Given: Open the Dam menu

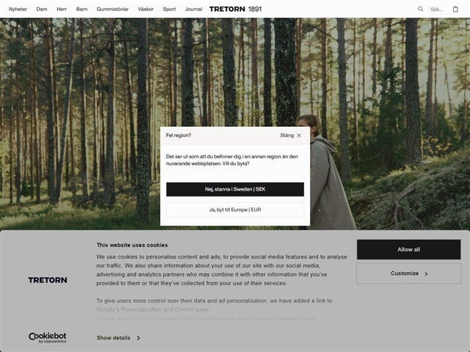Looking at the screenshot, I should (x=42, y=10).
